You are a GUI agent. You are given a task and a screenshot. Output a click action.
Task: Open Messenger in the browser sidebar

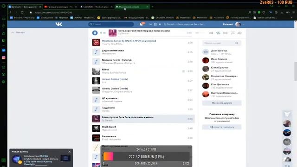pos(4,50)
